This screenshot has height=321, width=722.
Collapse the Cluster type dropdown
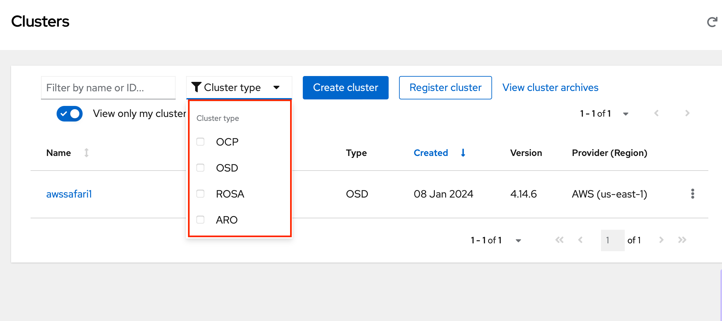pos(276,87)
